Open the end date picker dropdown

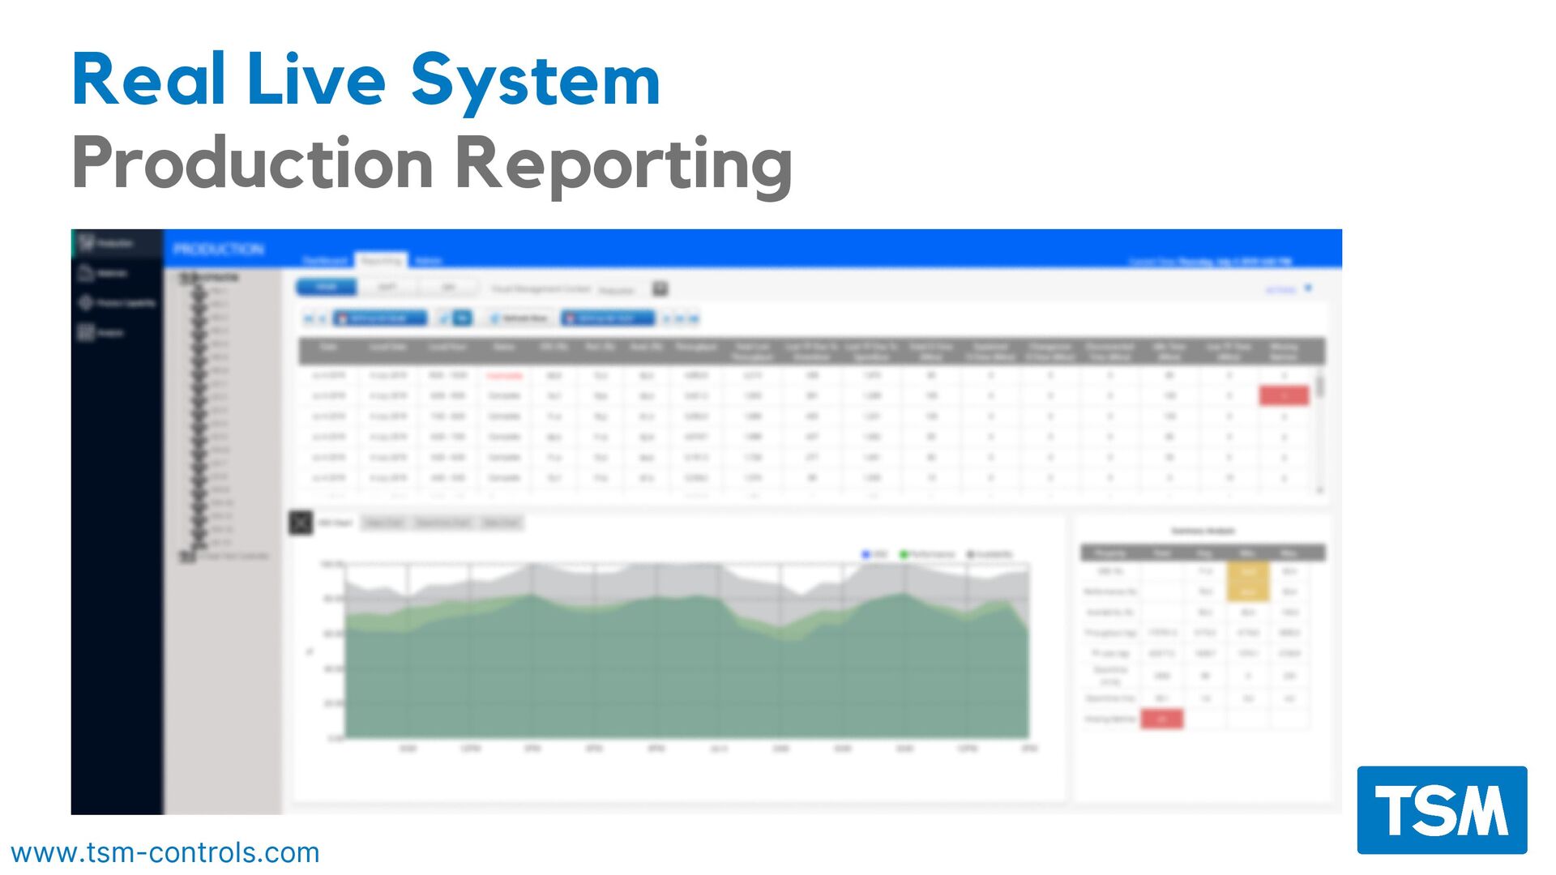pyautogui.click(x=607, y=318)
